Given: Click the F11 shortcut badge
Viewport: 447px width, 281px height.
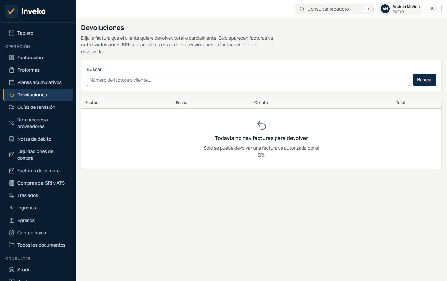Looking at the screenshot, I should click(x=367, y=9).
